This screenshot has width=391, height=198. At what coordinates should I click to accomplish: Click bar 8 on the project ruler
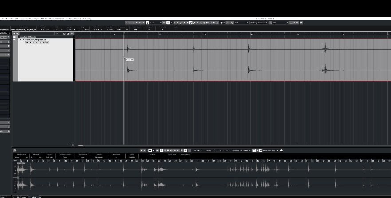point(160,34)
